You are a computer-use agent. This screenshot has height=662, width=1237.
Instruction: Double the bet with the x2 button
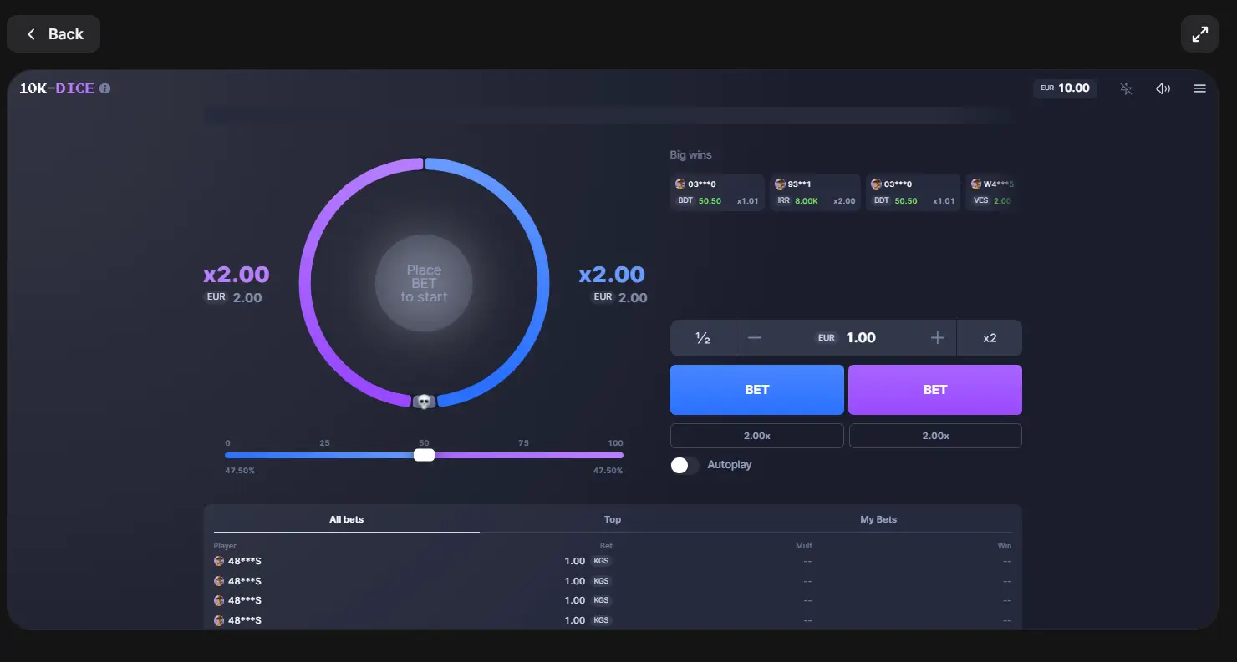coord(990,338)
